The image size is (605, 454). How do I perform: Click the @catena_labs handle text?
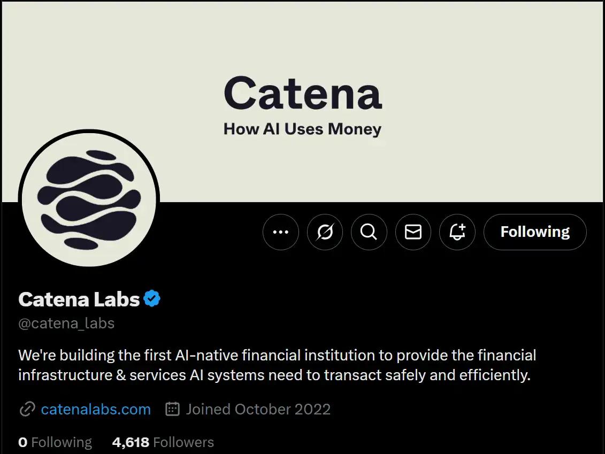[x=66, y=324]
